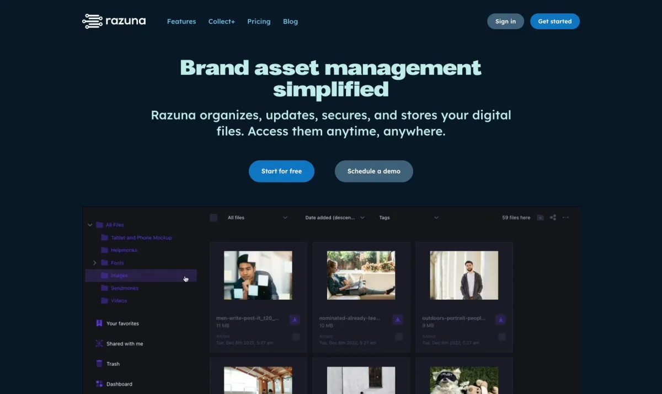
Task: Click the new folder icon next to 59 files here
Action: 540,218
